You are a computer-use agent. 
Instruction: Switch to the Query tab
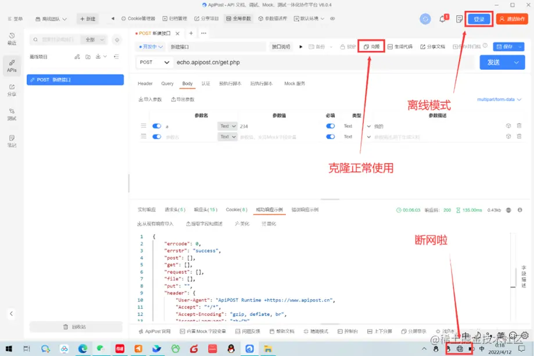[167, 84]
